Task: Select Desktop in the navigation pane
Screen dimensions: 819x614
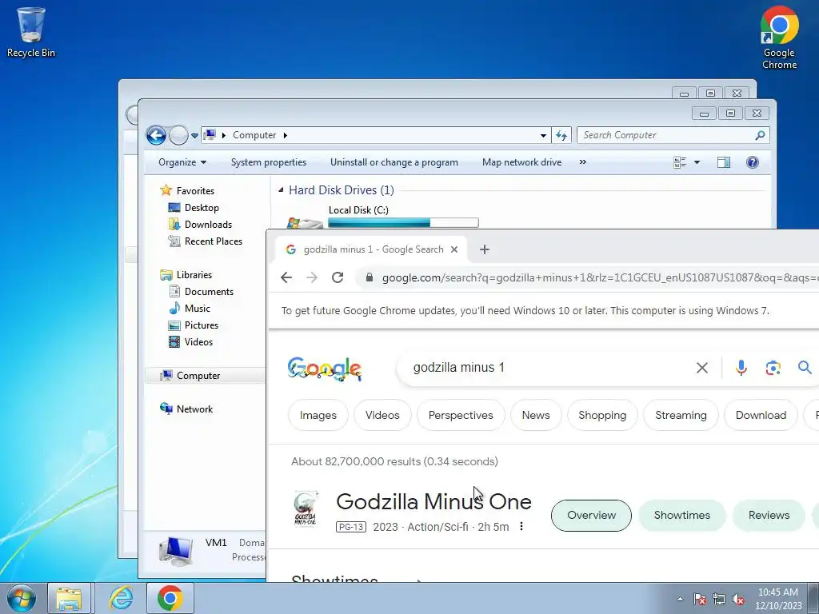Action: pyautogui.click(x=201, y=208)
